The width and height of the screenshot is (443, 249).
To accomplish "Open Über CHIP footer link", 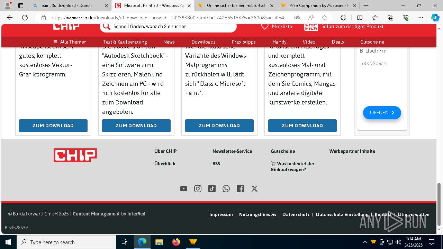I will (165, 151).
